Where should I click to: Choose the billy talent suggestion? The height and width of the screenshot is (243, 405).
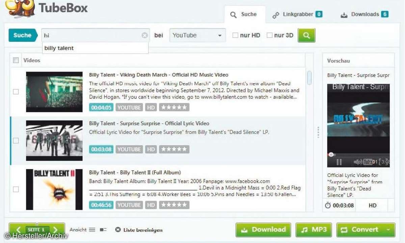click(95, 48)
